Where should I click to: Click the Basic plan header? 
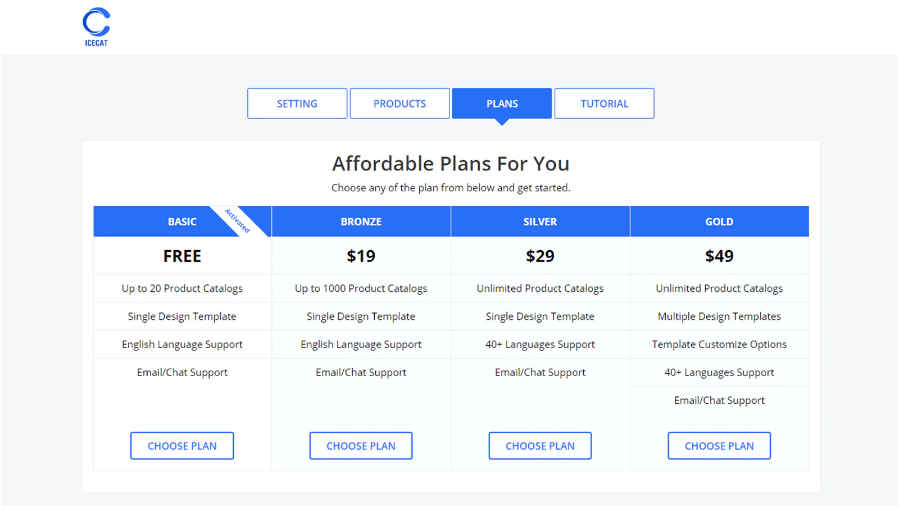182,222
